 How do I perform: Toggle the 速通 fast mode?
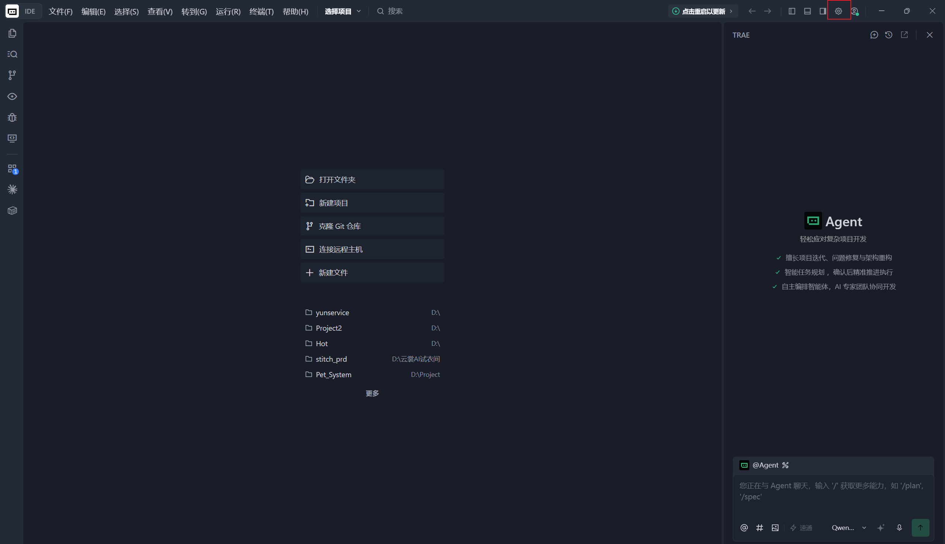801,527
